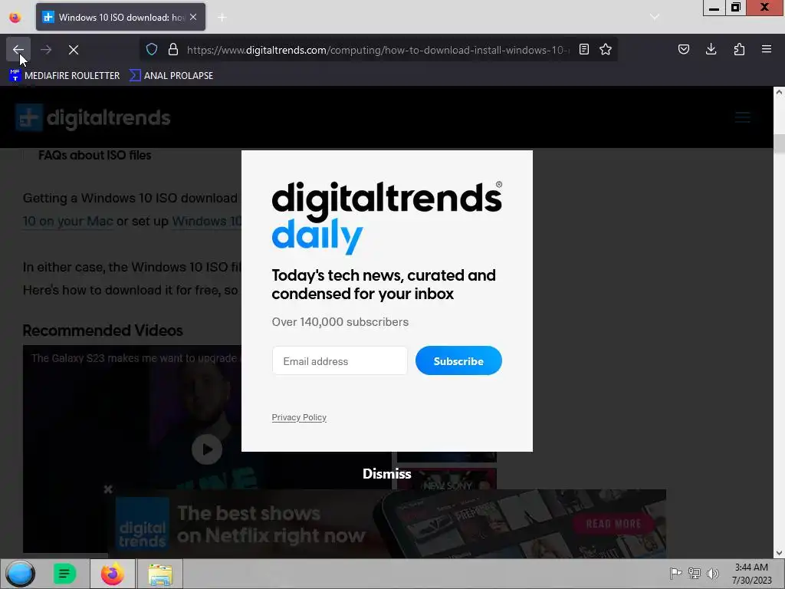Image resolution: width=785 pixels, height=589 pixels.
Task: Open the Privacy Policy link
Action: click(299, 417)
